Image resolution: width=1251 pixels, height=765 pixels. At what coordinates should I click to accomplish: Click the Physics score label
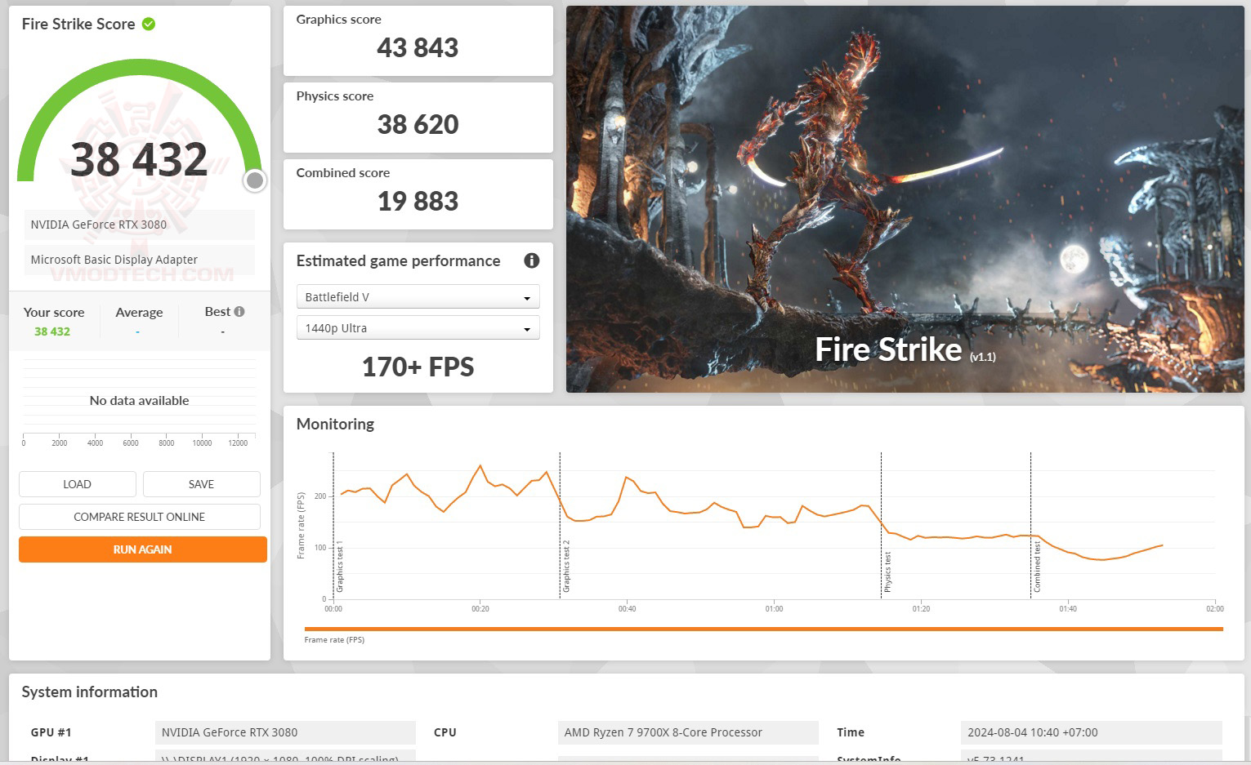tap(334, 96)
